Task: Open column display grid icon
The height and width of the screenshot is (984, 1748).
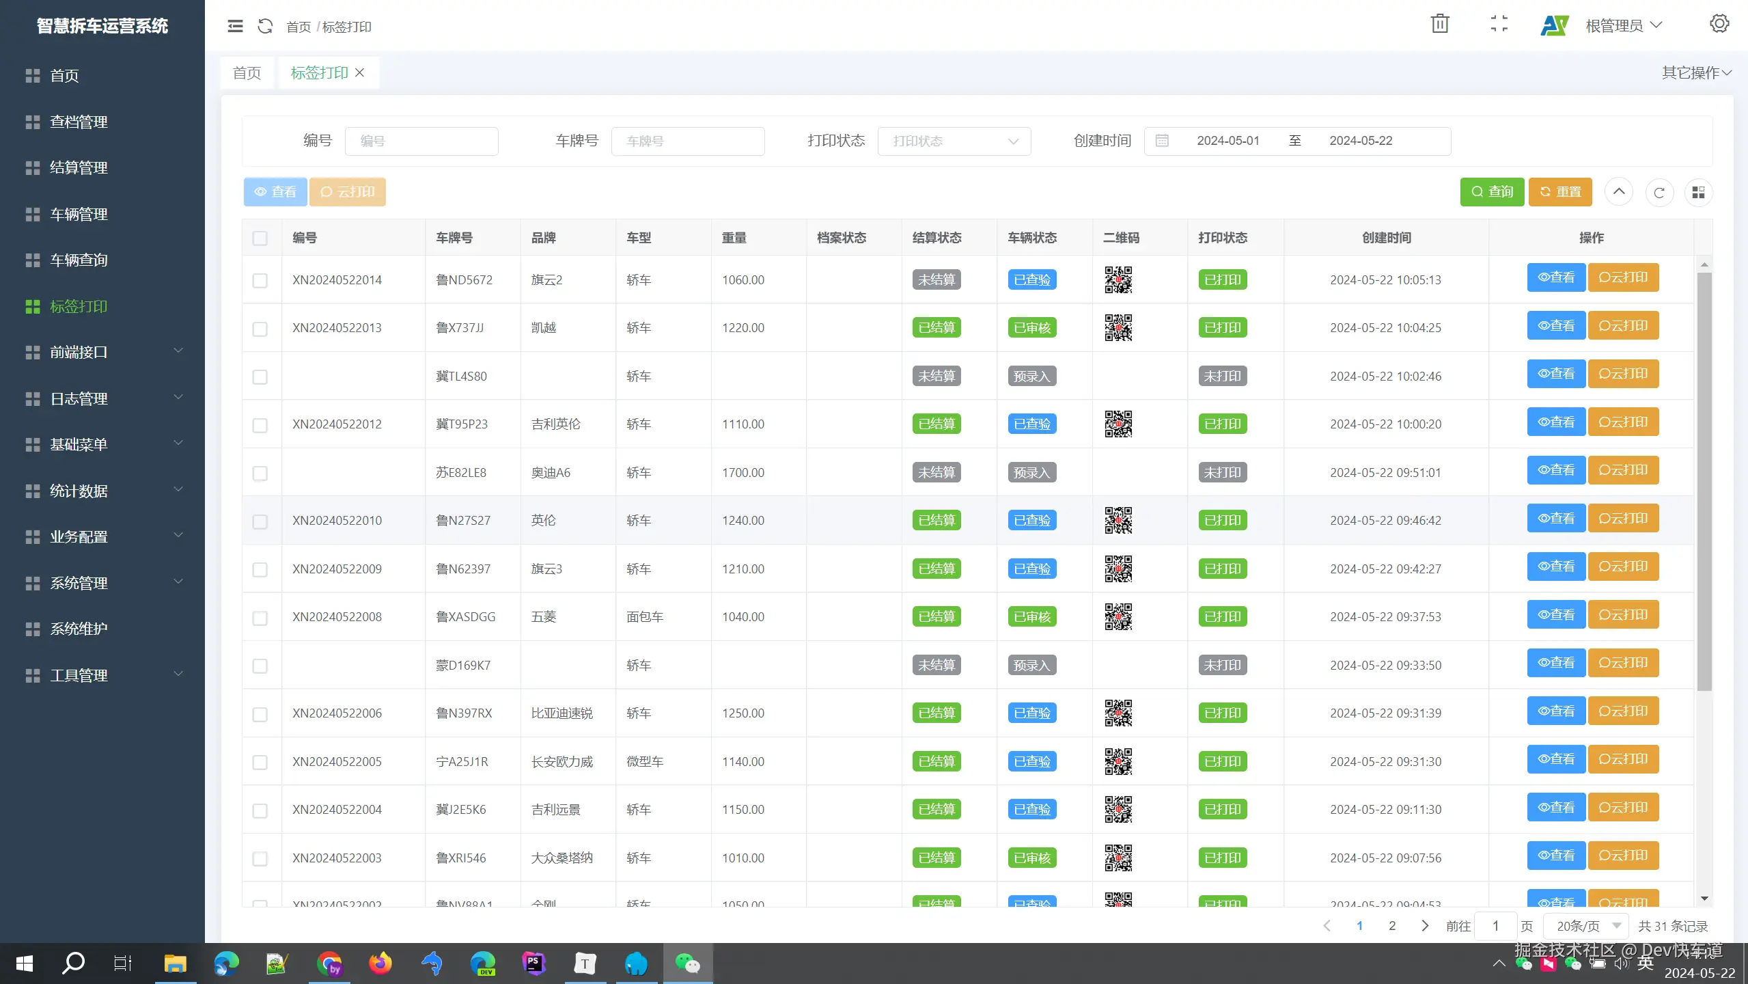Action: pyautogui.click(x=1698, y=193)
